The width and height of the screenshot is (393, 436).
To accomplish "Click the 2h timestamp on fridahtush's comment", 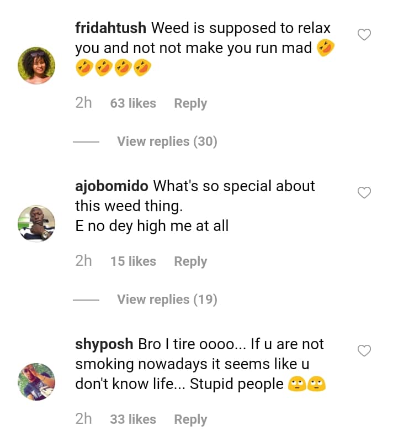I will pyautogui.click(x=83, y=103).
